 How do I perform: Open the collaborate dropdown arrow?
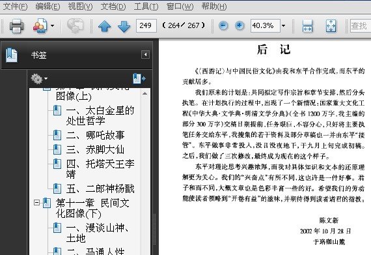53,25
